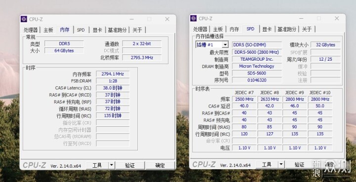Screen dimensions: 356x182
Task: Click the 2 x 32-bit channel value
Action: (142, 44)
